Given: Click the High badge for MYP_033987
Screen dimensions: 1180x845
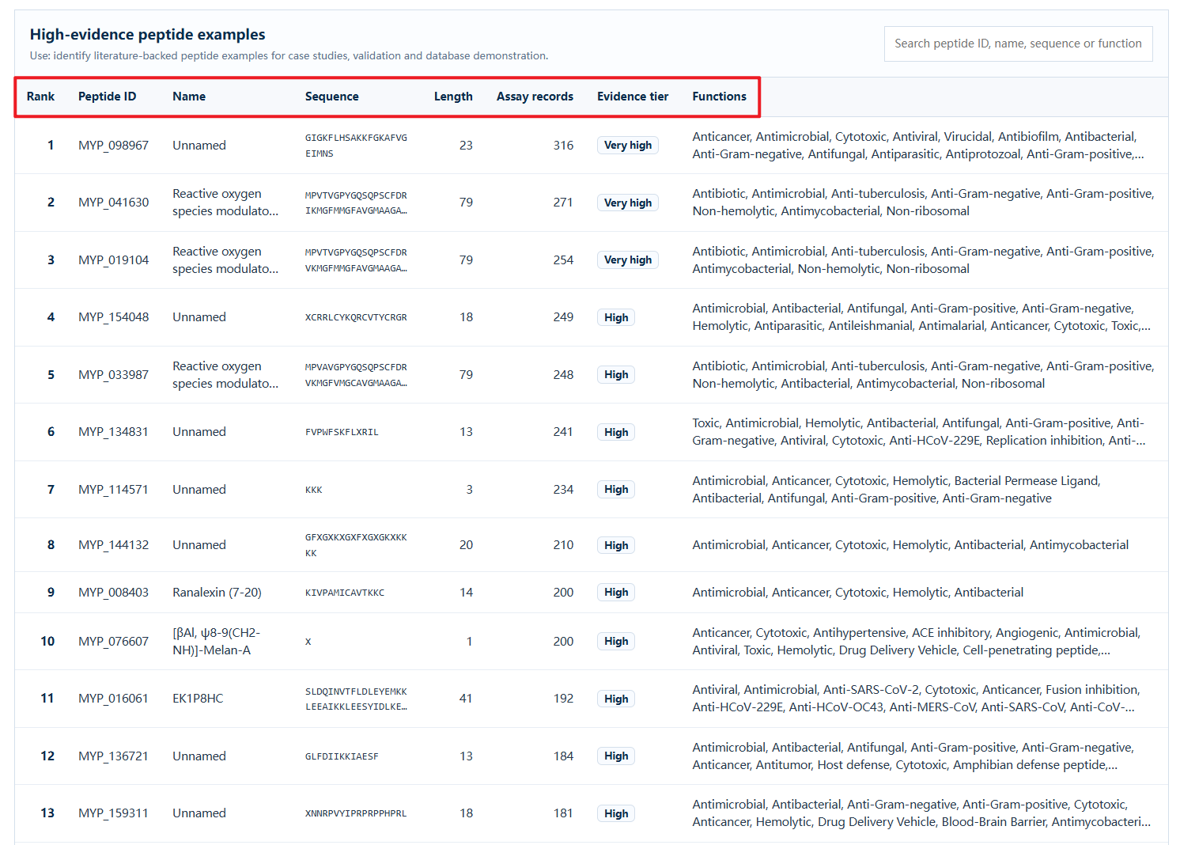Looking at the screenshot, I should [x=616, y=375].
